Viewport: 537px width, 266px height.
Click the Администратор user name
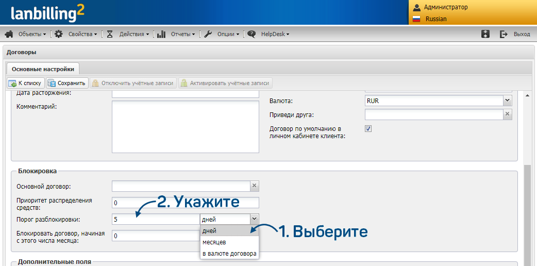446,7
